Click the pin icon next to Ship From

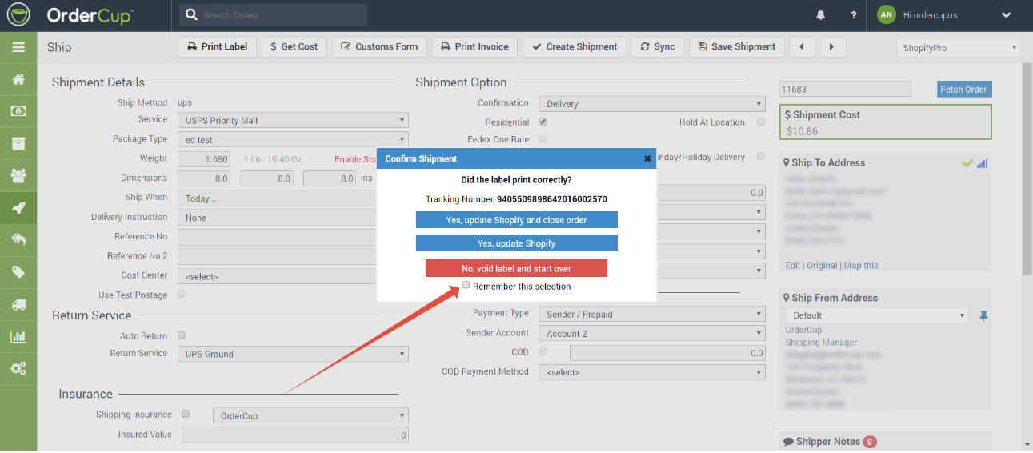coord(984,316)
